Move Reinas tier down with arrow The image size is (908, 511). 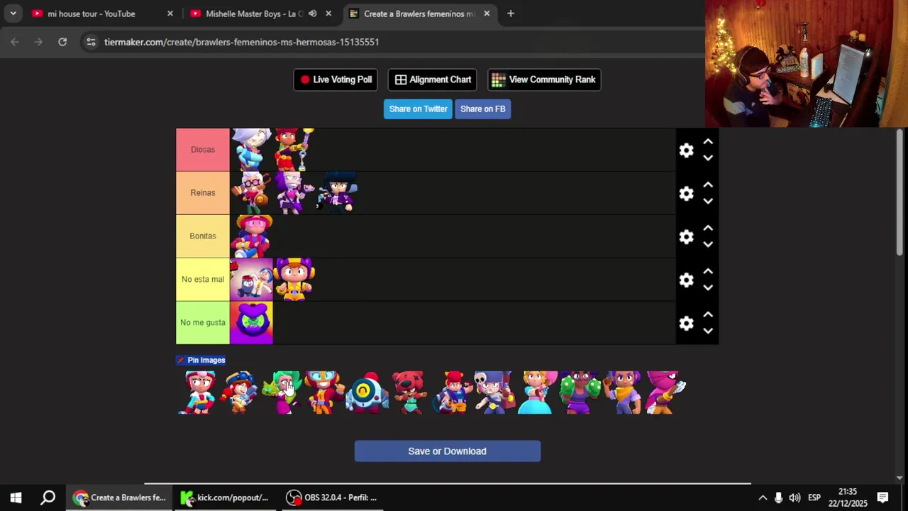tap(708, 202)
